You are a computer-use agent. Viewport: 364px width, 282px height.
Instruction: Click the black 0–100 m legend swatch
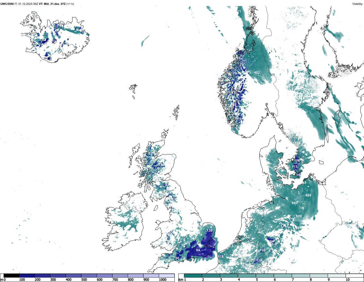11,275
